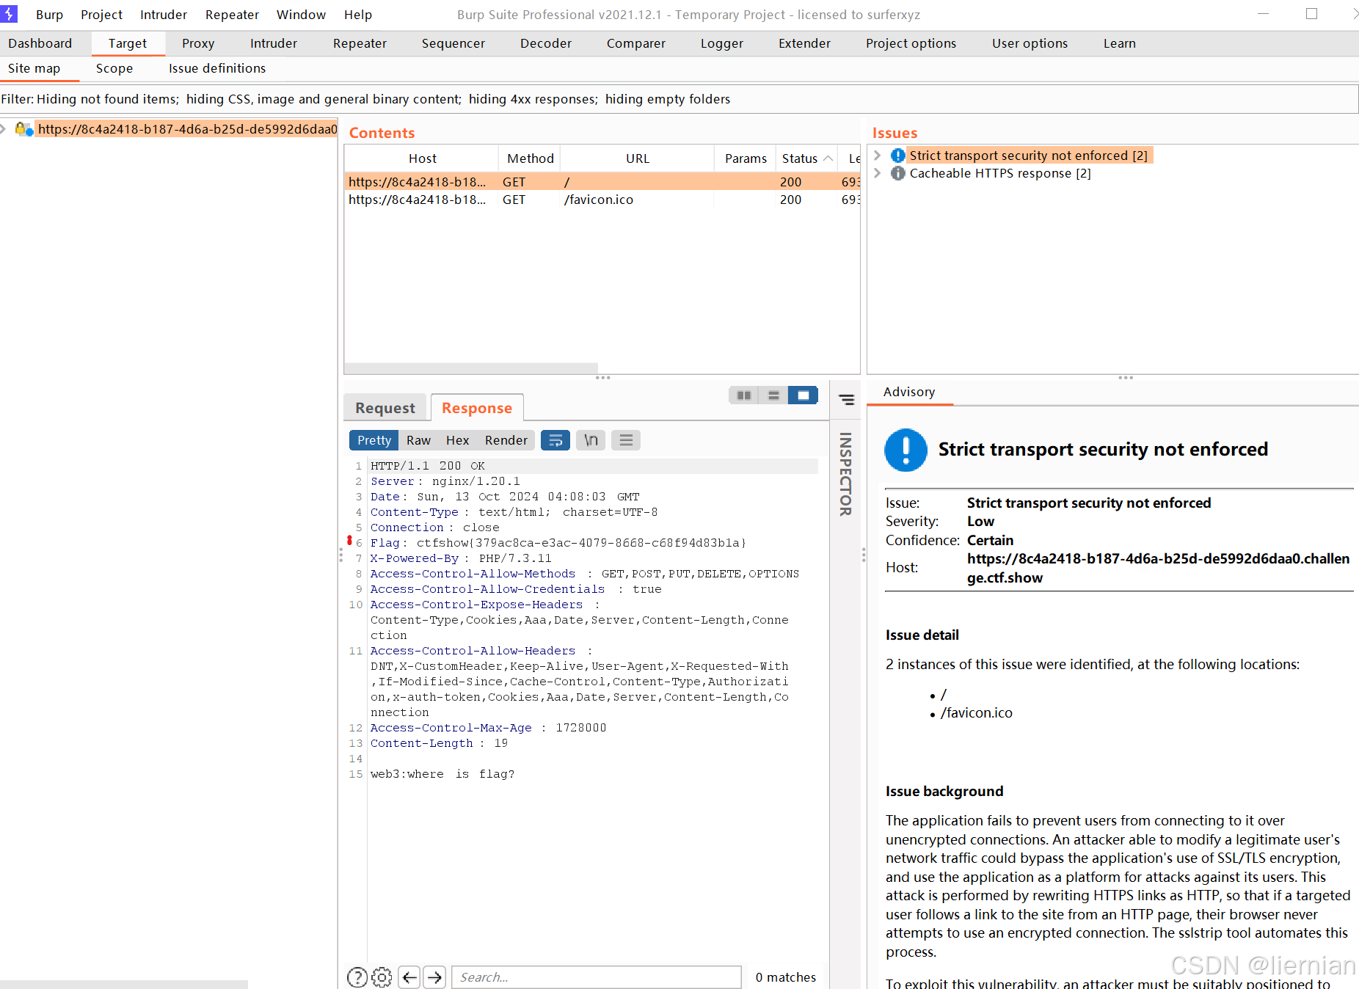Switch response view to Hex

coord(457,440)
